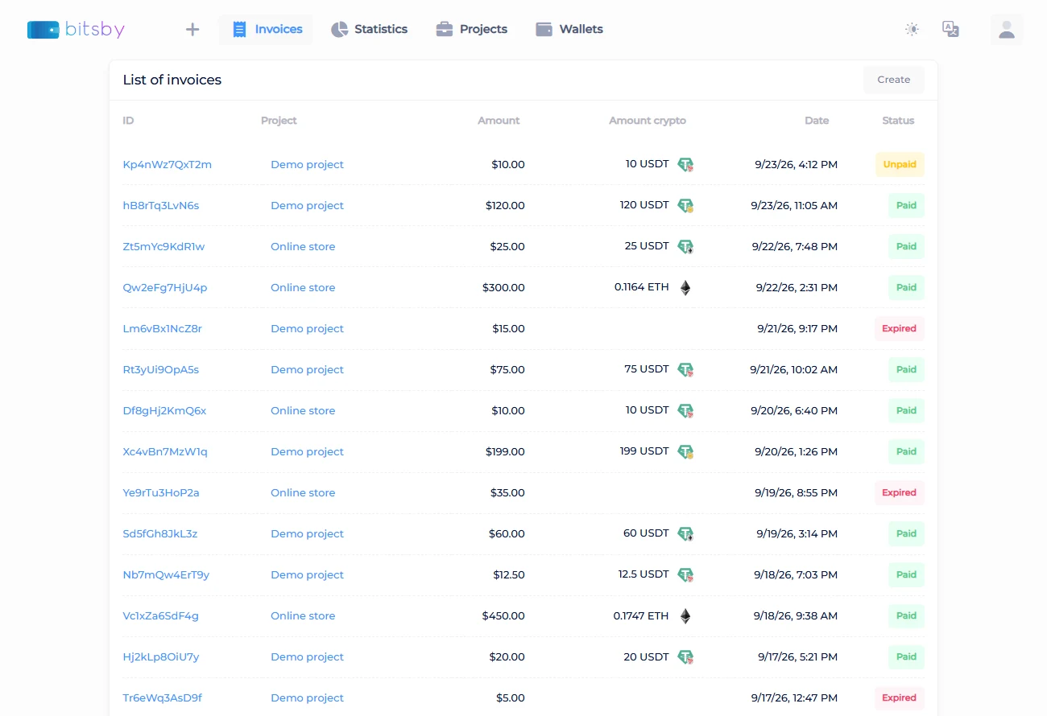Click the Unpaid status badge
1047x716 pixels.
[900, 165]
